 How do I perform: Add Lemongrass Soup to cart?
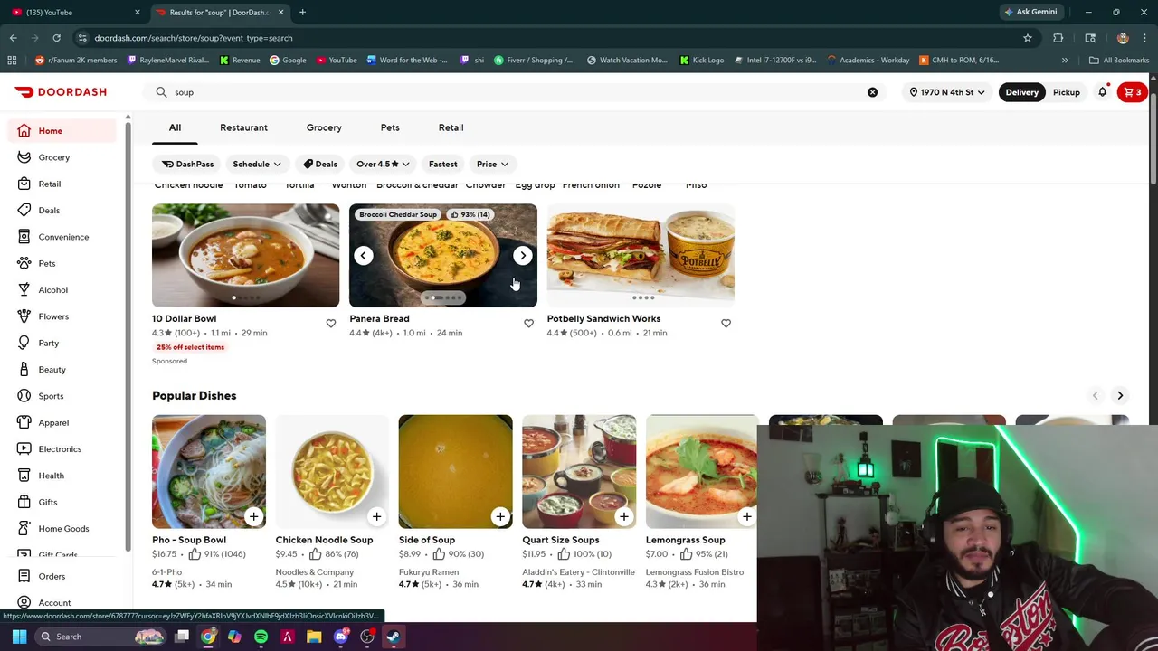coord(746,516)
